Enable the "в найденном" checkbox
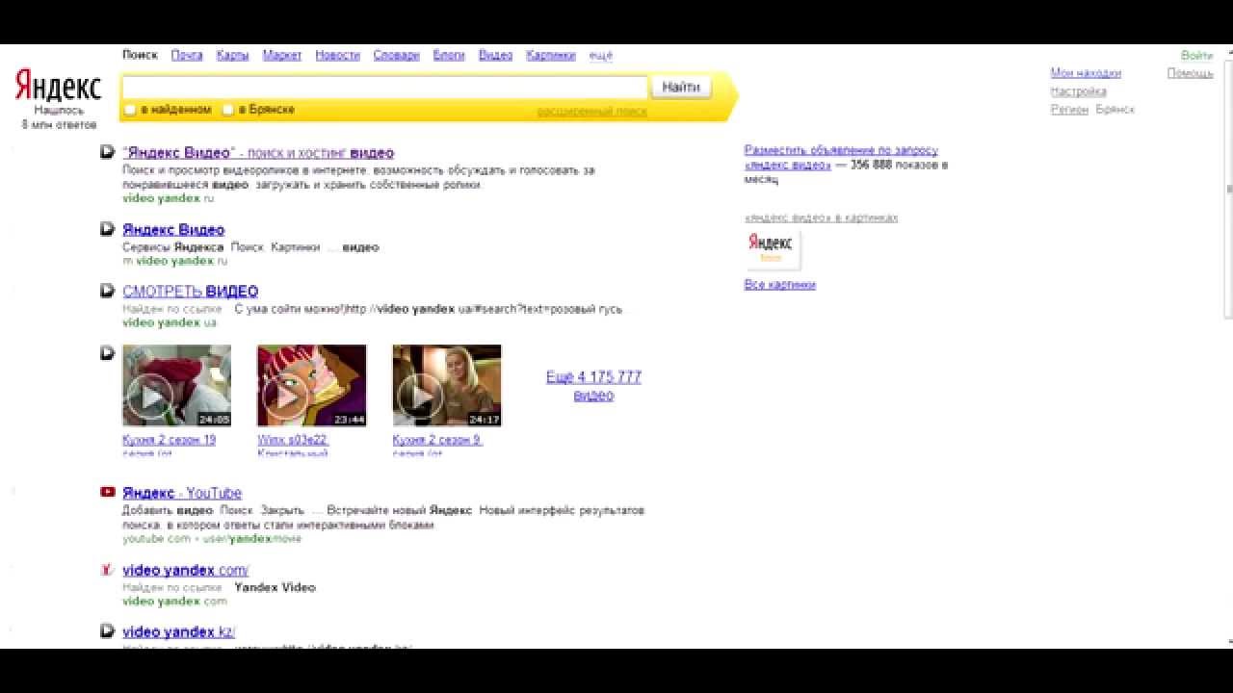The height and width of the screenshot is (693, 1233). [x=130, y=110]
